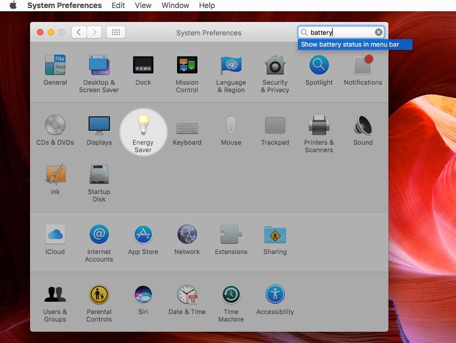Image resolution: width=456 pixels, height=343 pixels.
Task: Go forward with the right arrow button
Action: click(94, 32)
